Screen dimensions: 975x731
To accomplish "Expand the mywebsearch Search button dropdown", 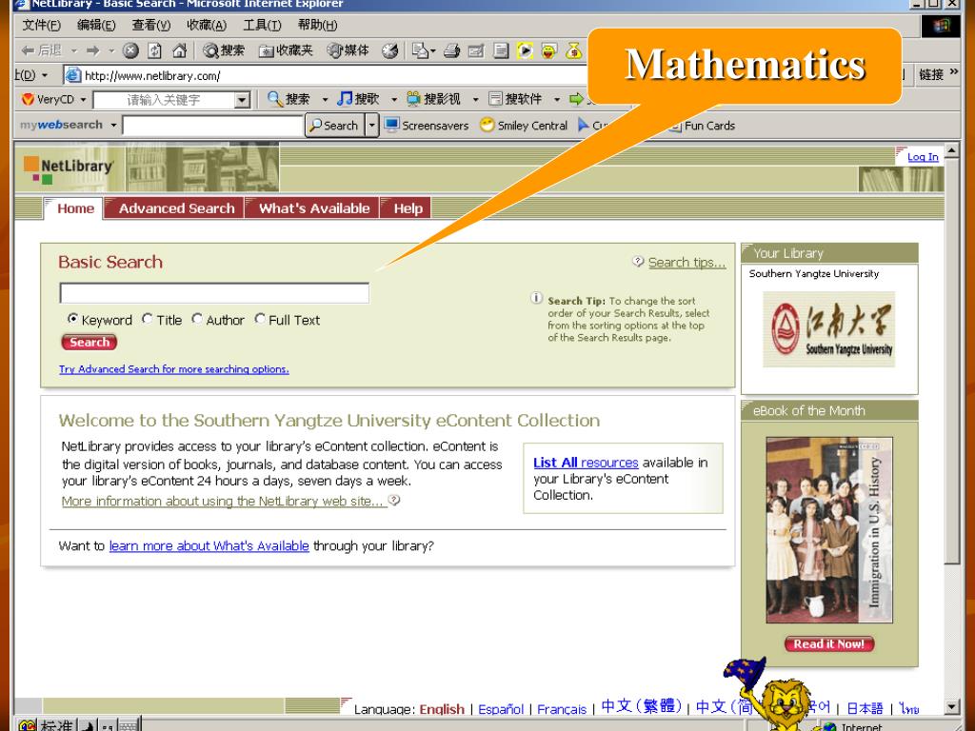I will pos(371,126).
